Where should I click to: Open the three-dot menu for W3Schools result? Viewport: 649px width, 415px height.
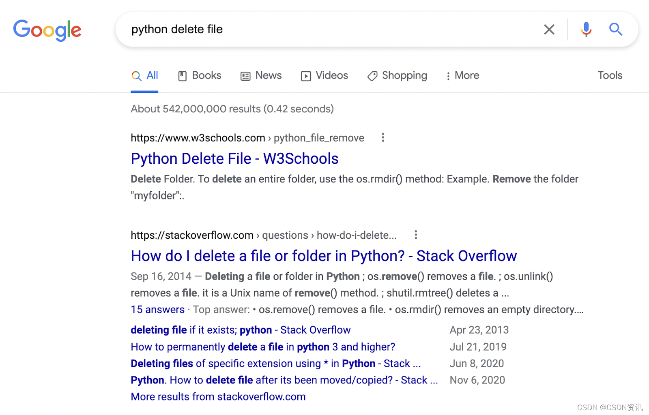click(383, 138)
